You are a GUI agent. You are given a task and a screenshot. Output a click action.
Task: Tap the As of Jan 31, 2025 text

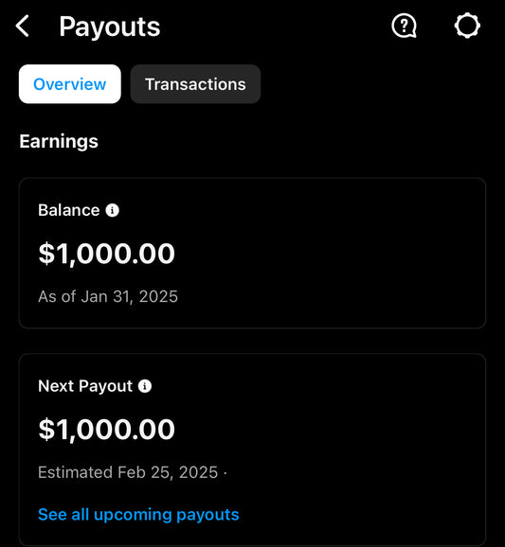point(108,297)
